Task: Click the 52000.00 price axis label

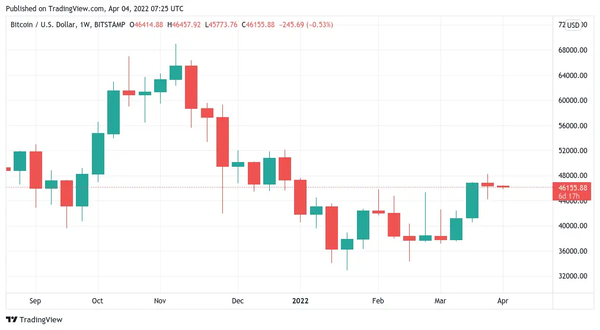Action: 573,151
